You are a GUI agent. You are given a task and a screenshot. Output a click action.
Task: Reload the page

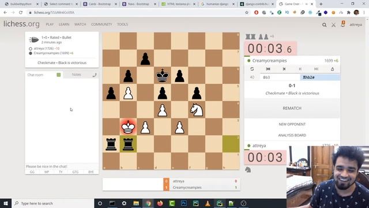21,12
